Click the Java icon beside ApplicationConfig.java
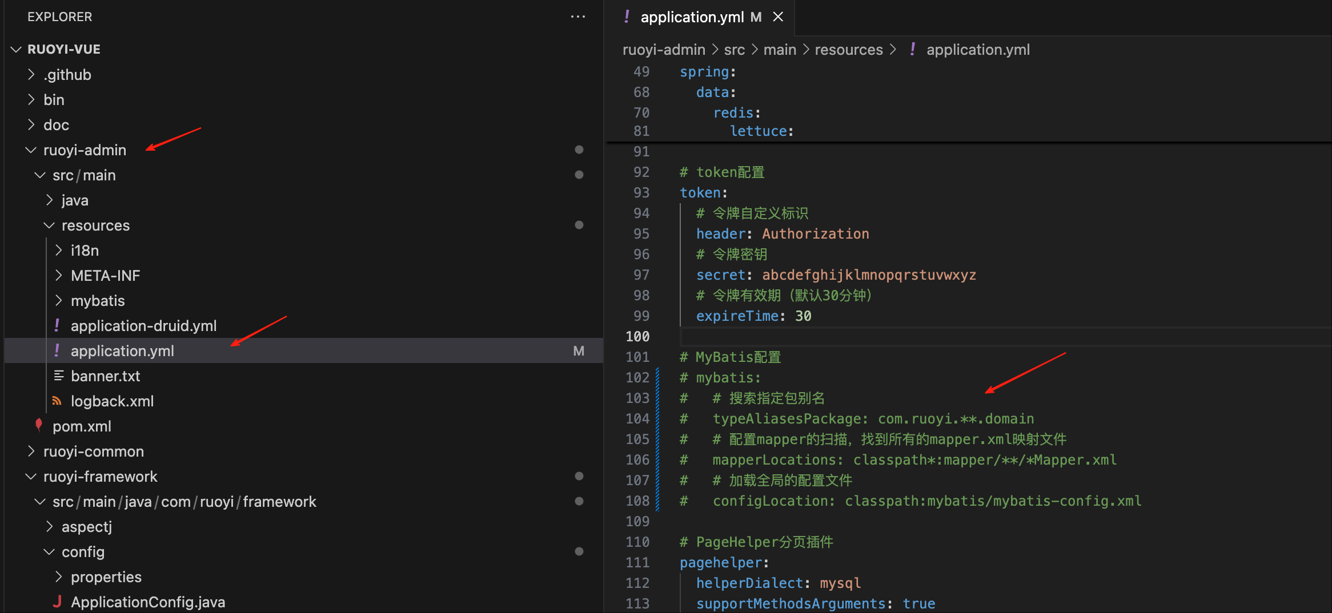1332x613 pixels. pos(57,602)
